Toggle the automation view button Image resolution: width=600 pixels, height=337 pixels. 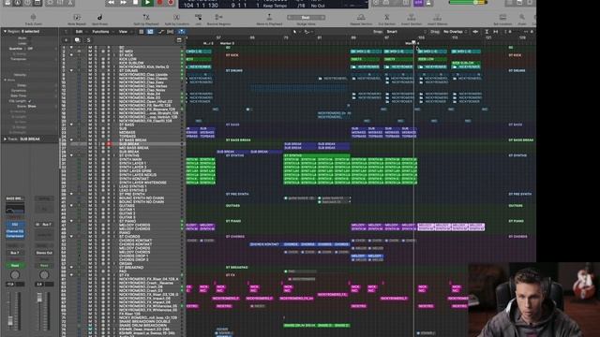[x=160, y=32]
